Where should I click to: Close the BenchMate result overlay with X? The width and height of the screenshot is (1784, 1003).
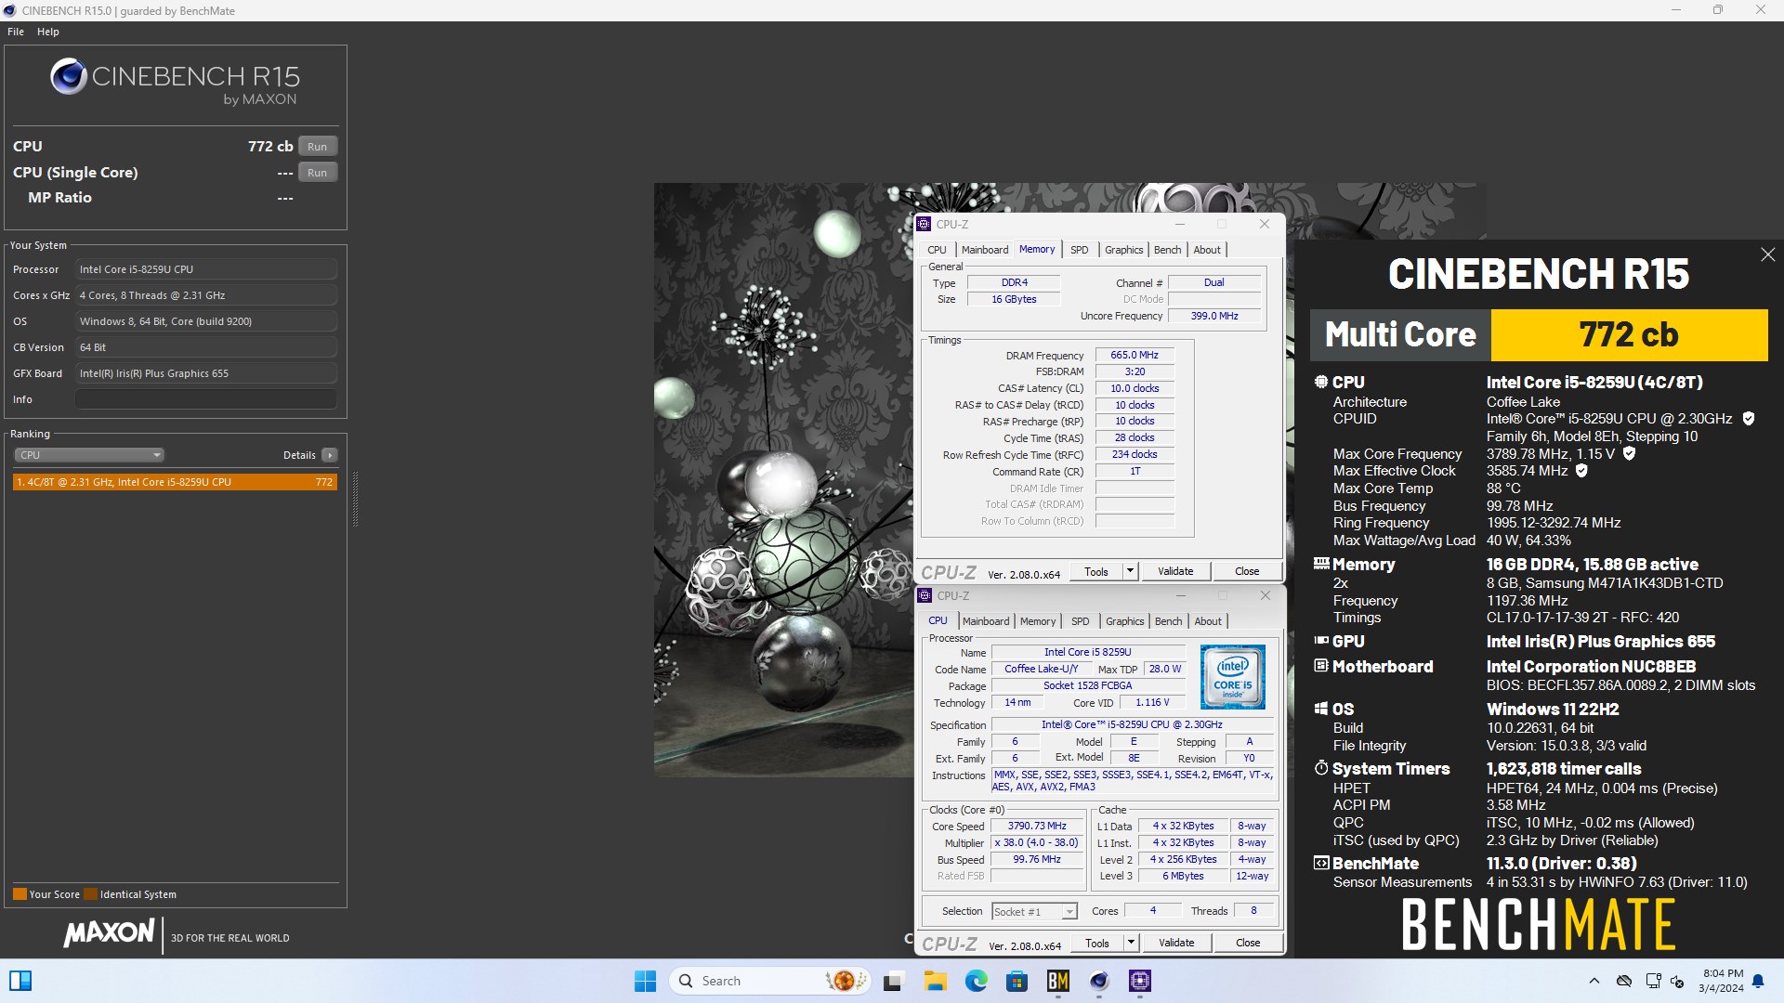click(1767, 254)
